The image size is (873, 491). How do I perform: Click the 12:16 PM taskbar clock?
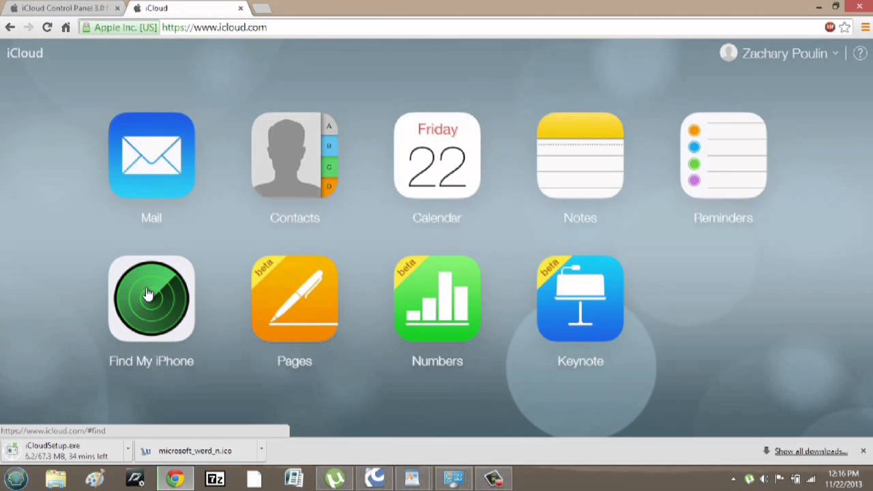pos(844,479)
